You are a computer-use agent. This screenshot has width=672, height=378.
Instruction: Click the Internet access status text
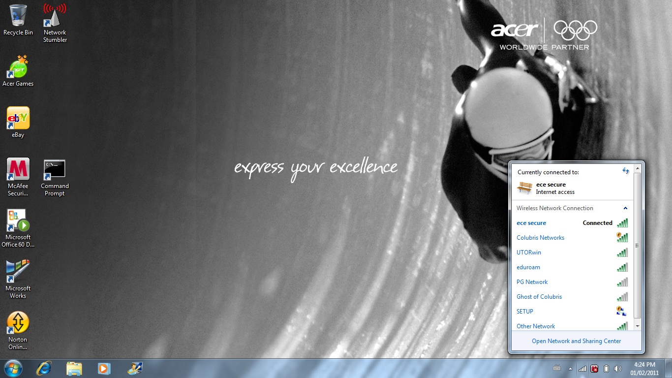coord(555,192)
